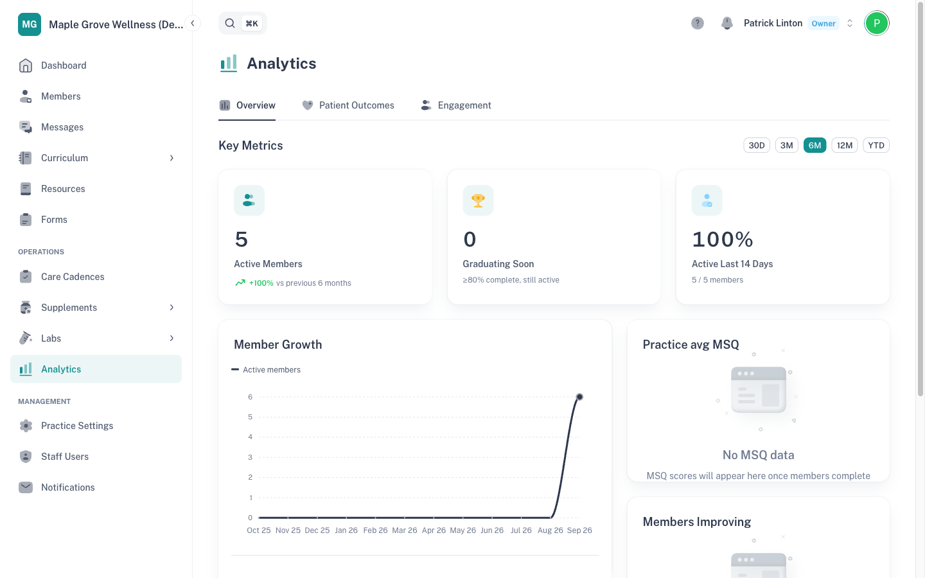Click the notification bell icon
Viewport: 925px width, 578px height.
[x=727, y=23]
